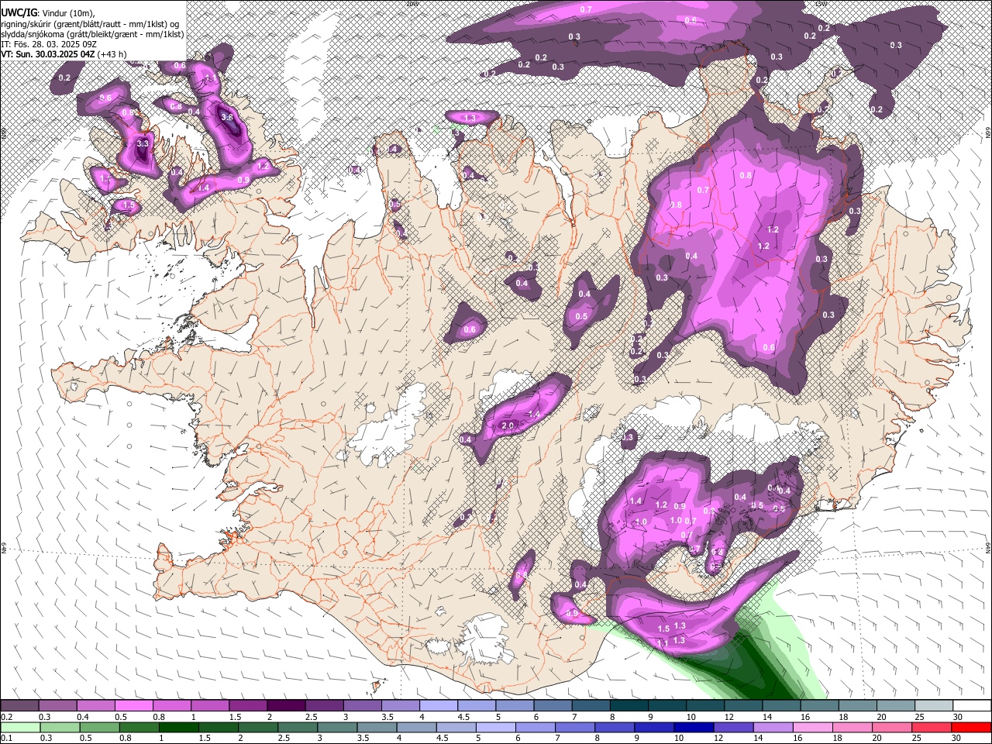992x744 pixels.
Task: Select the 3–3.5 grey-green rain legend swatch
Action: pos(337,728)
